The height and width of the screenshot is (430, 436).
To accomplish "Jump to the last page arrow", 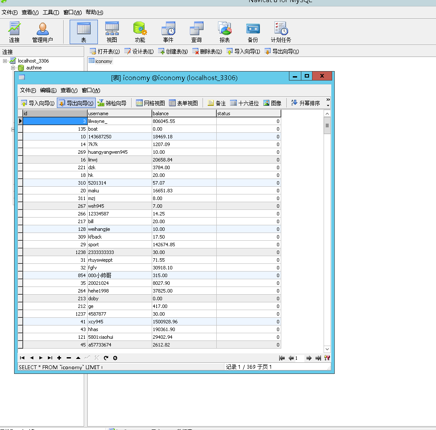I will 318,358.
